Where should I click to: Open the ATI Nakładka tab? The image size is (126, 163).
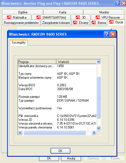point(17,17)
